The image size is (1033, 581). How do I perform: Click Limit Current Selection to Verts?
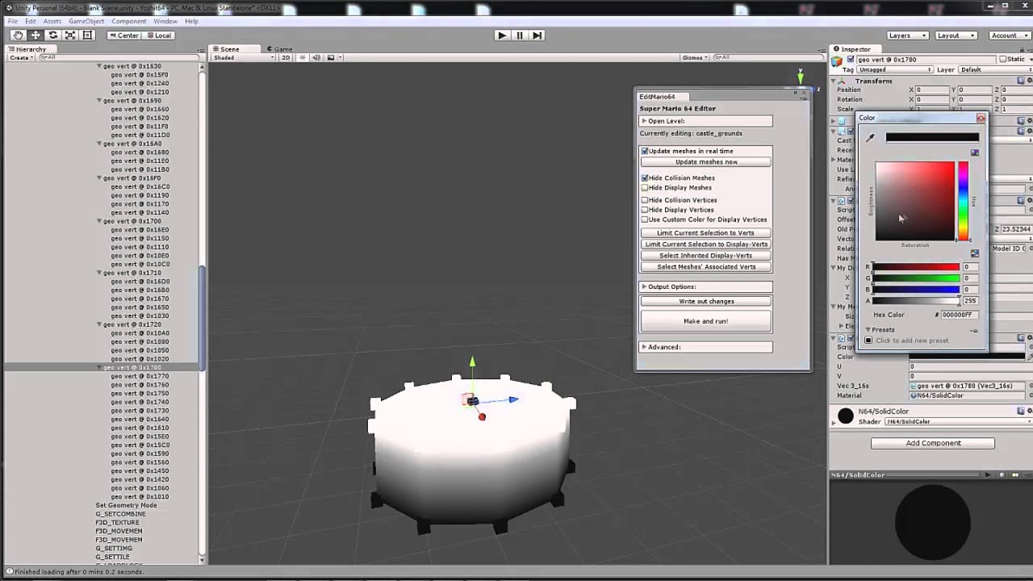[x=706, y=233]
